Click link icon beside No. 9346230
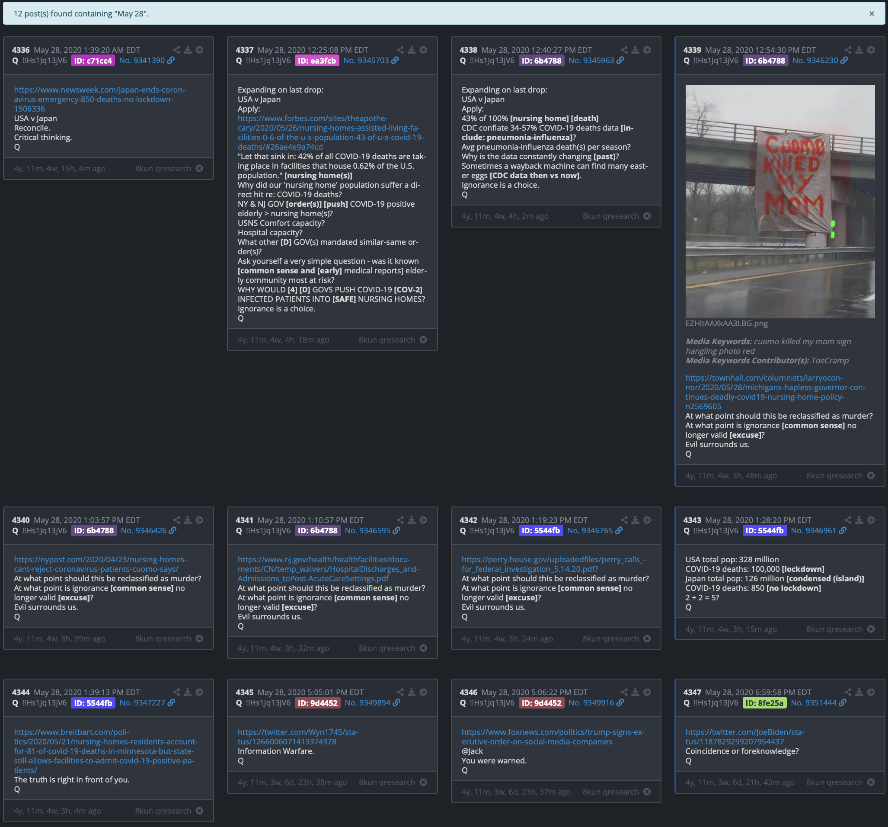The width and height of the screenshot is (888, 827). 844,60
